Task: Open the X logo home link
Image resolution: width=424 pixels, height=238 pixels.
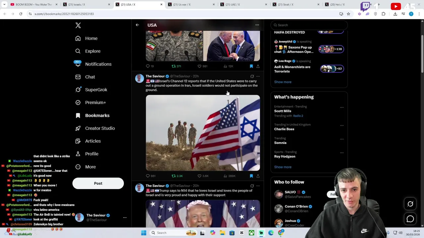Action: tap(78, 25)
